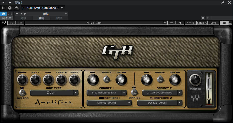Viewport: 233px width, 123px height.
Task: Click the Mid knob
Action: point(48,80)
